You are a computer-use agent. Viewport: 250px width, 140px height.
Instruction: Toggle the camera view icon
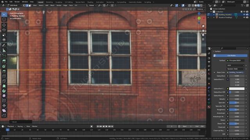click(203, 35)
